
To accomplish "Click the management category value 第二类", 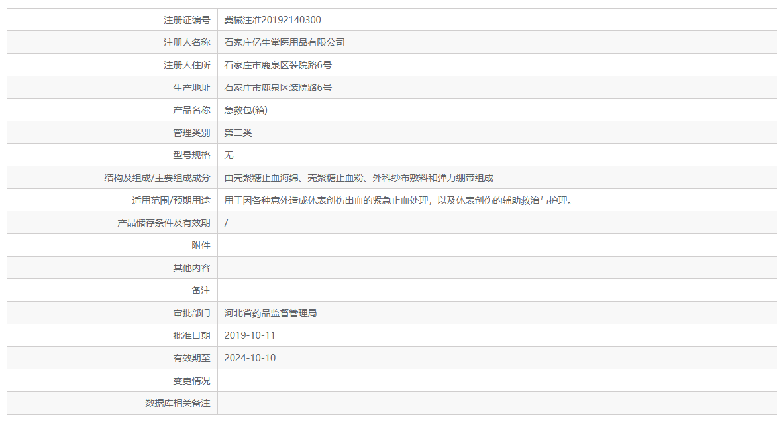I will (x=238, y=133).
